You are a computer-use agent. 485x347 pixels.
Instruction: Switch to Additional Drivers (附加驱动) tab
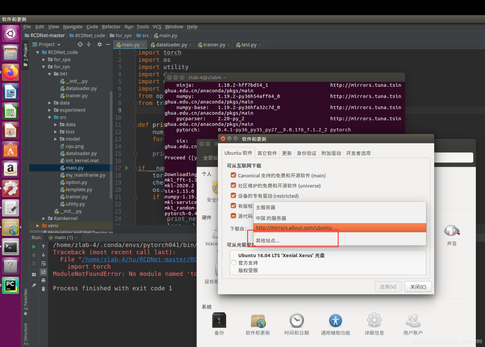(x=331, y=153)
